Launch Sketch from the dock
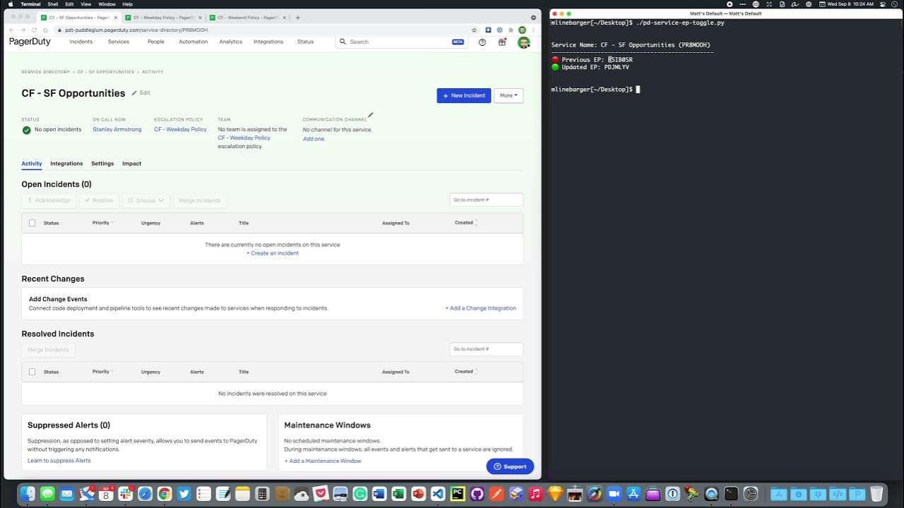Viewport: 904px width, 508px height. [x=554, y=494]
